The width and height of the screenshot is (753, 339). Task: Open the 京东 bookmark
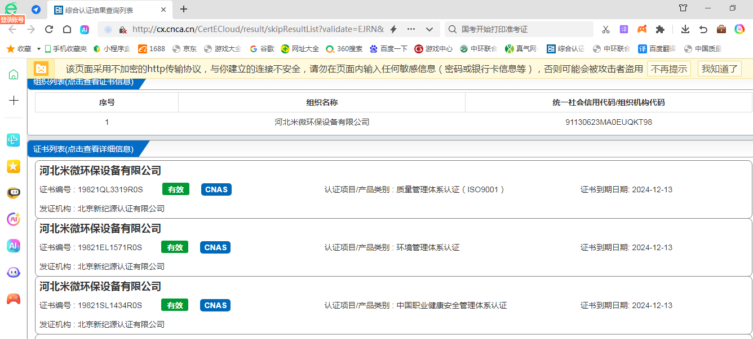click(x=184, y=49)
